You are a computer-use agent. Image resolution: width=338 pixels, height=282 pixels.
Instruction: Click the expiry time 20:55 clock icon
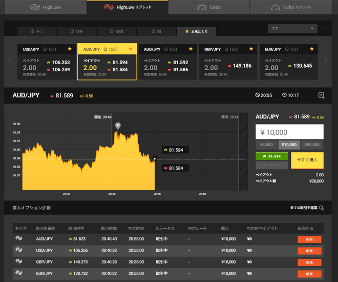coord(258,95)
